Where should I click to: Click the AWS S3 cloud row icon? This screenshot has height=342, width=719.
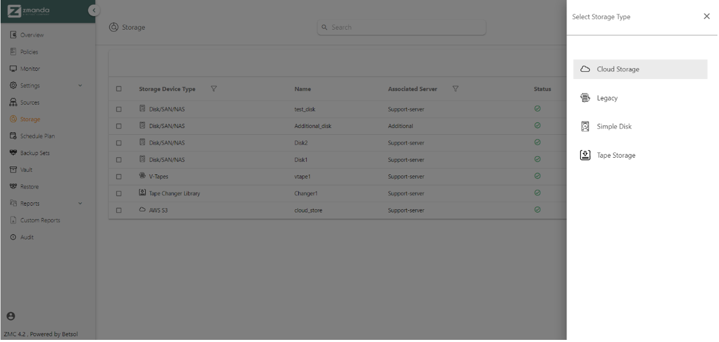(142, 210)
